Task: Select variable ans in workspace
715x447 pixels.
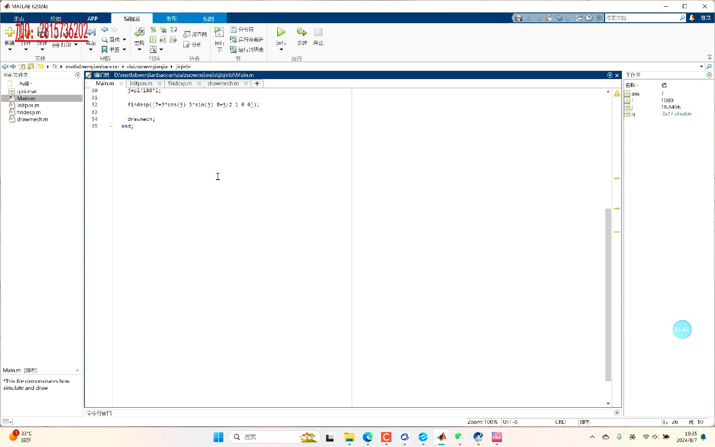Action: pyautogui.click(x=636, y=94)
